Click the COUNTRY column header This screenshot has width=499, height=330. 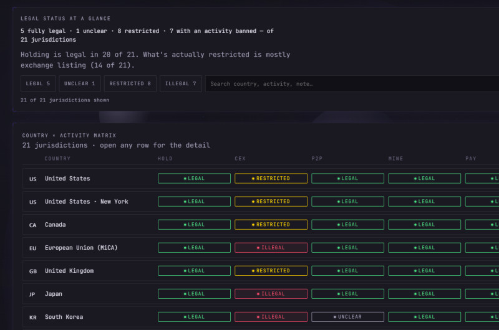(x=57, y=159)
